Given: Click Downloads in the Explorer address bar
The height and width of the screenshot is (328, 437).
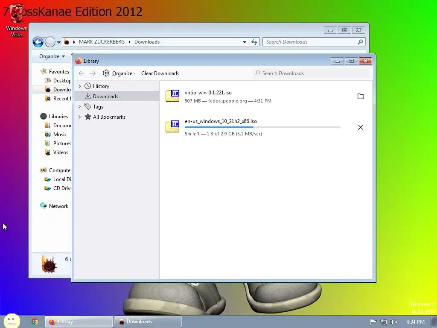Looking at the screenshot, I should pyautogui.click(x=147, y=42).
